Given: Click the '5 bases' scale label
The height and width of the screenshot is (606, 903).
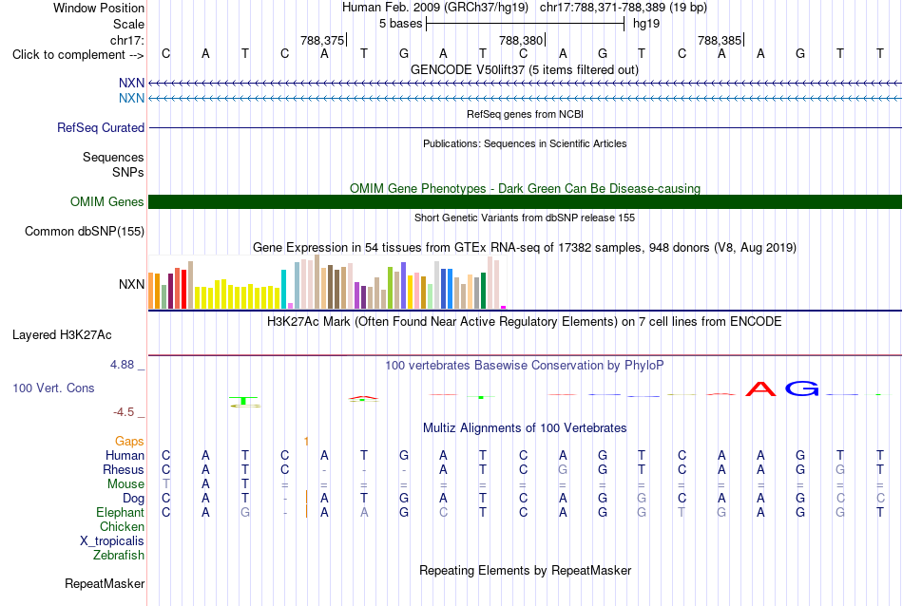Looking at the screenshot, I should tap(401, 24).
